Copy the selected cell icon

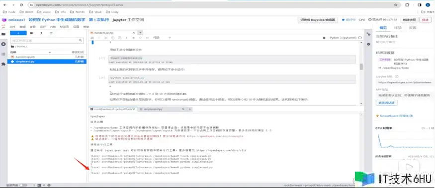point(113,38)
